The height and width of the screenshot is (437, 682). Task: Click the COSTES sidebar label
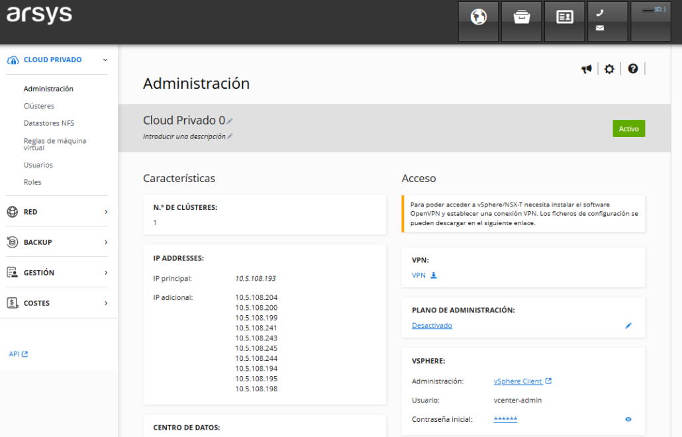coord(36,303)
